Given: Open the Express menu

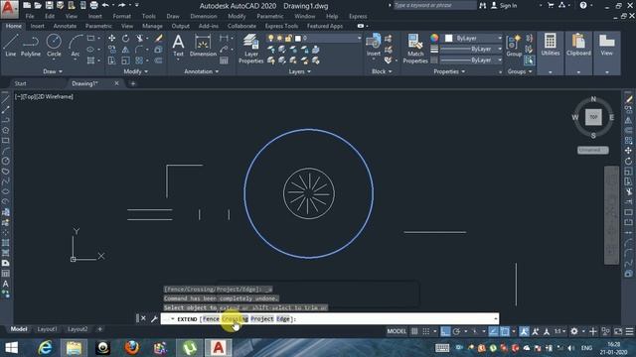Looking at the screenshot, I should pyautogui.click(x=358, y=16).
